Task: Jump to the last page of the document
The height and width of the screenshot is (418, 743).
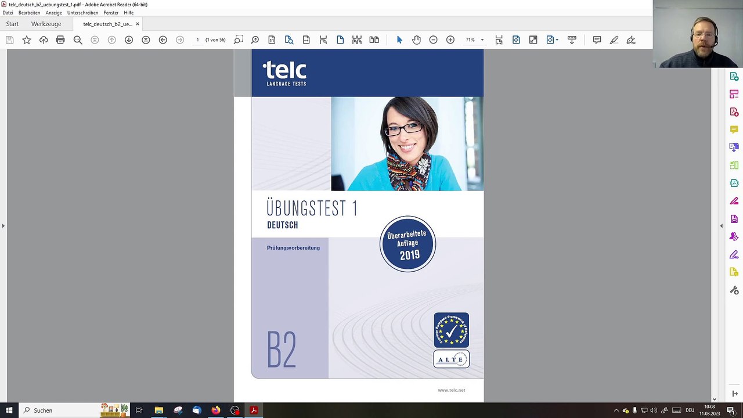Action: (x=146, y=39)
